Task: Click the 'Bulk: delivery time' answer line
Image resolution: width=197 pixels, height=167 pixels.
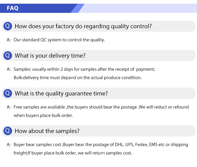Action: (x=77, y=78)
